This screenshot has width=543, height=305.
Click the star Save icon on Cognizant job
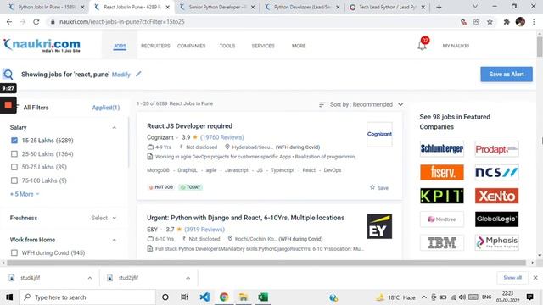(x=372, y=187)
